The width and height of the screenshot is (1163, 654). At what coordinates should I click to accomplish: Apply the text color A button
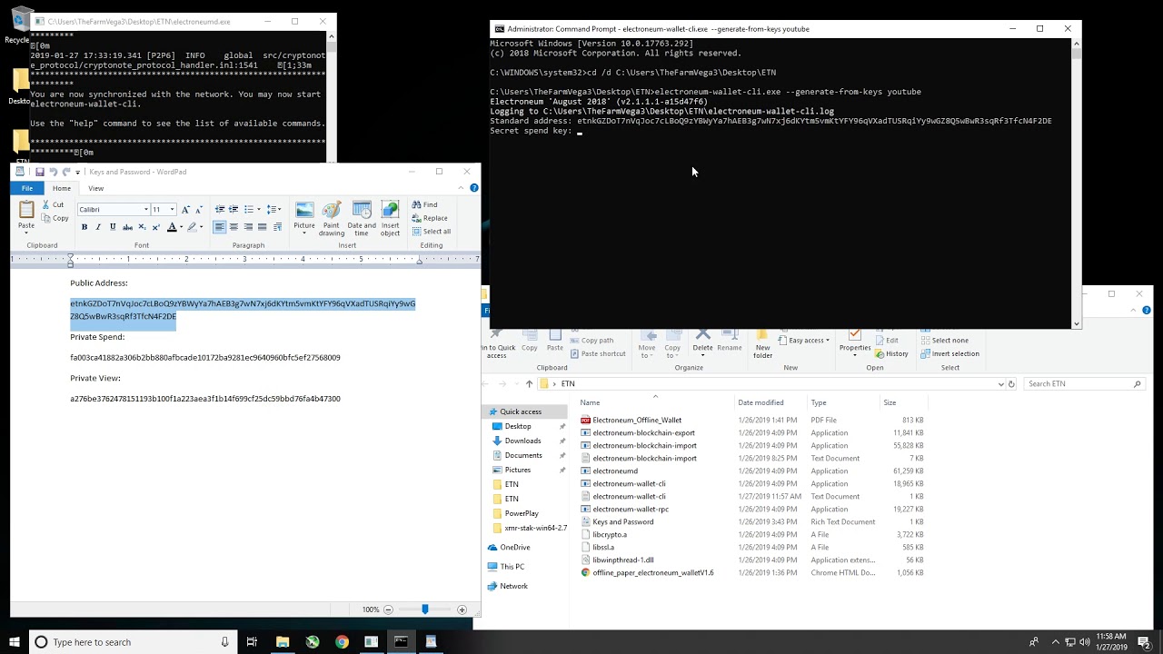[x=172, y=227]
